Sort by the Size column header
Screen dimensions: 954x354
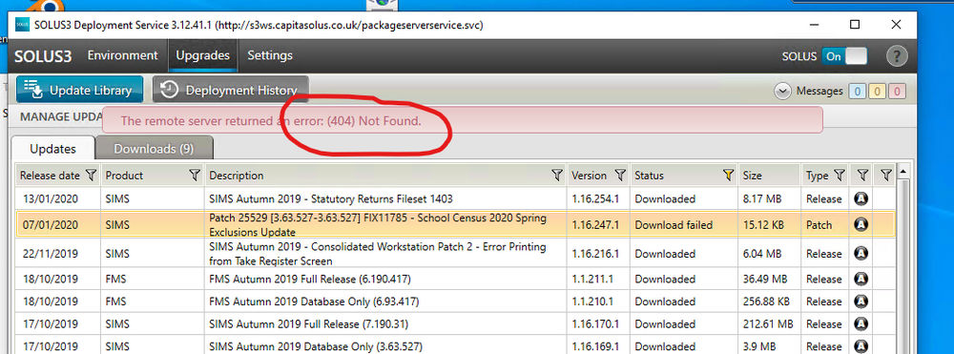tap(752, 176)
